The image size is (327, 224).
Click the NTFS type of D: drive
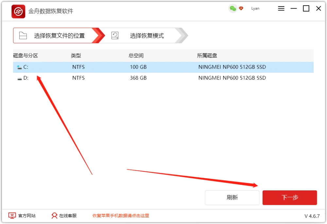(78, 78)
